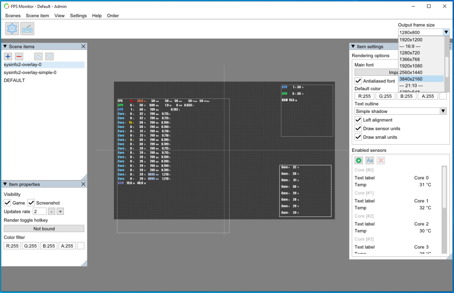Increase updates rate with plus button
Viewport: 454px width, 293px height.
60,211
